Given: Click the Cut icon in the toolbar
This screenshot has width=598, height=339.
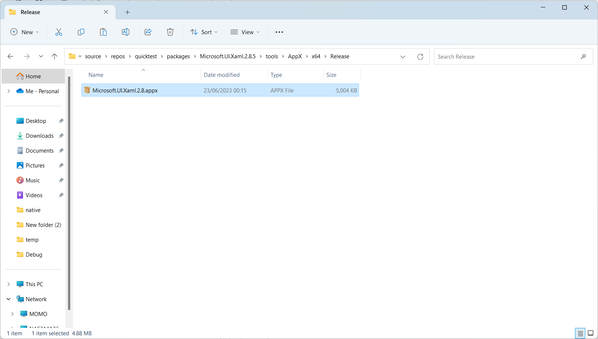Looking at the screenshot, I should (x=59, y=32).
